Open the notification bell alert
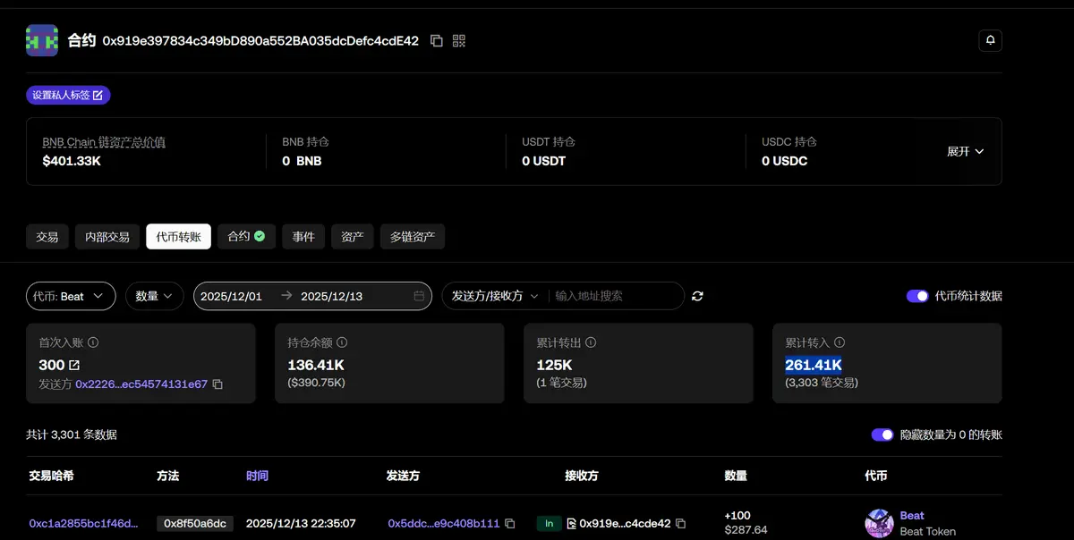This screenshot has height=540, width=1074. click(x=990, y=40)
